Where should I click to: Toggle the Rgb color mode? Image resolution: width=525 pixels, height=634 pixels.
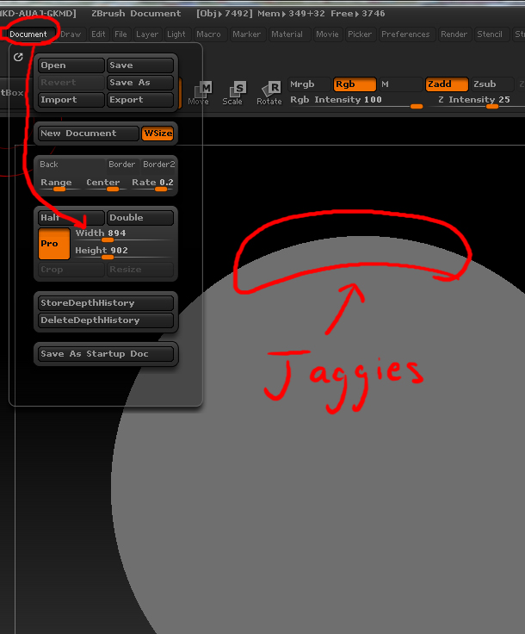tap(355, 84)
